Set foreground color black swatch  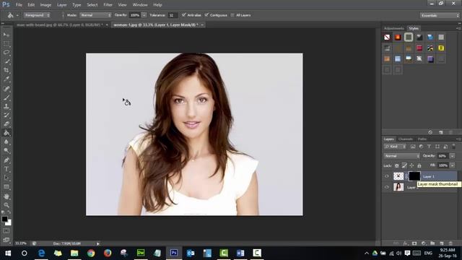[4, 219]
